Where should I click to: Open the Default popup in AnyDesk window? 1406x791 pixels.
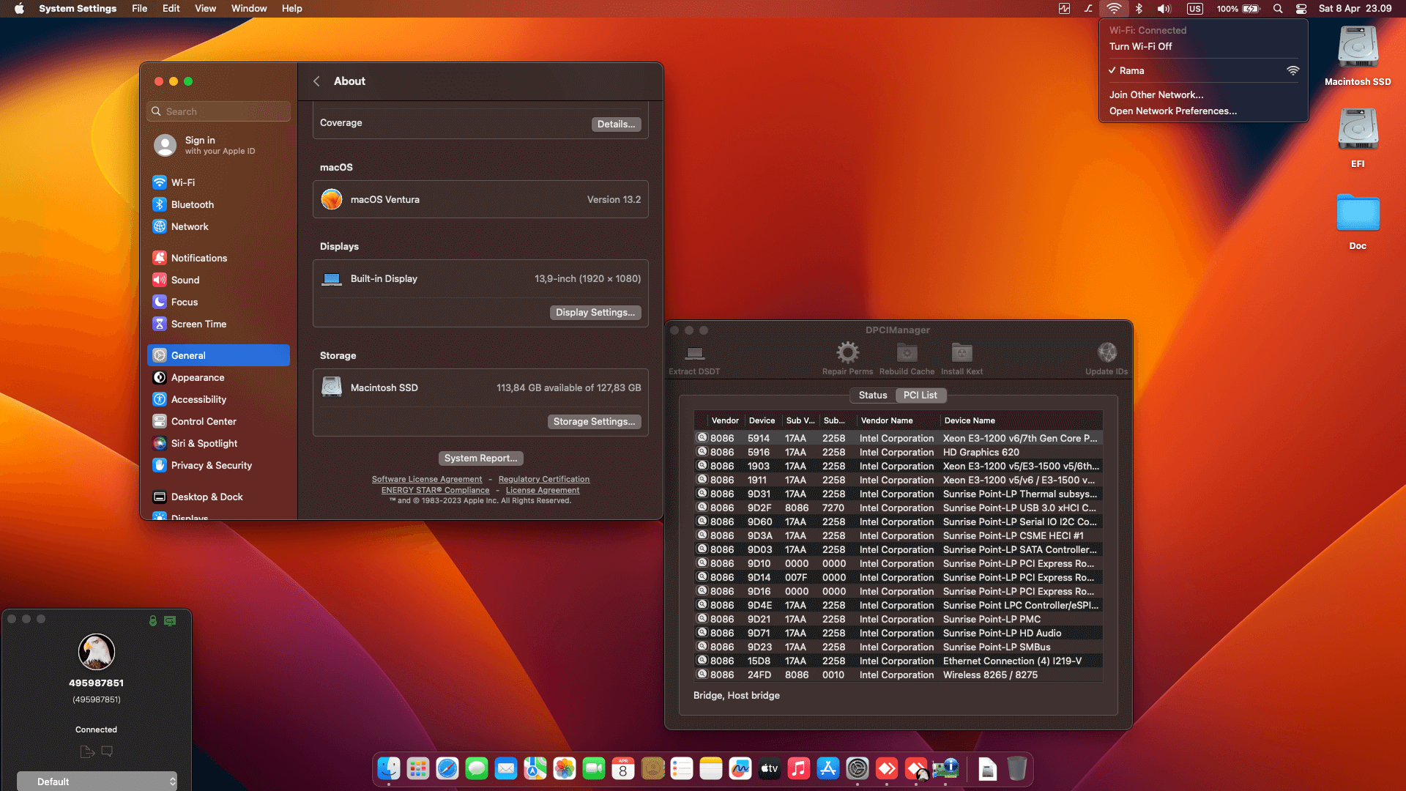[x=97, y=781]
